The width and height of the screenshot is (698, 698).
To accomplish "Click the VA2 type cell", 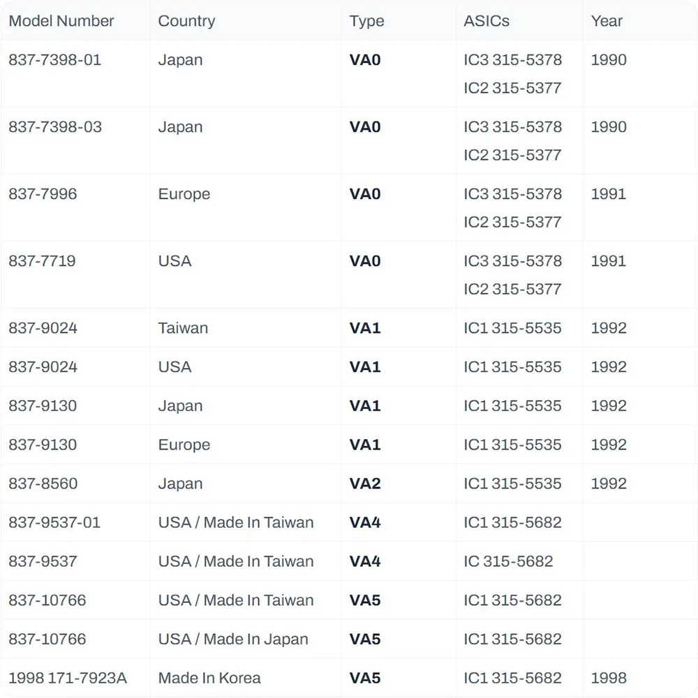I will pyautogui.click(x=365, y=484).
